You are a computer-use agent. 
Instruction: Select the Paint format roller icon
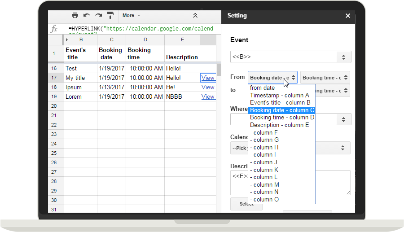tap(110, 15)
